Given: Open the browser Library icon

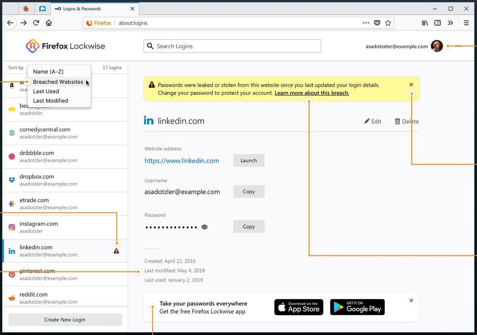Looking at the screenshot, I should pos(425,23).
